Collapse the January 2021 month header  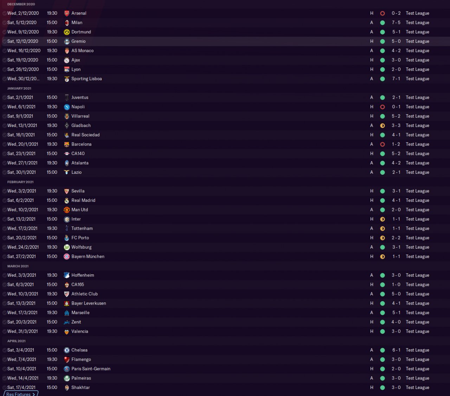pos(19,88)
